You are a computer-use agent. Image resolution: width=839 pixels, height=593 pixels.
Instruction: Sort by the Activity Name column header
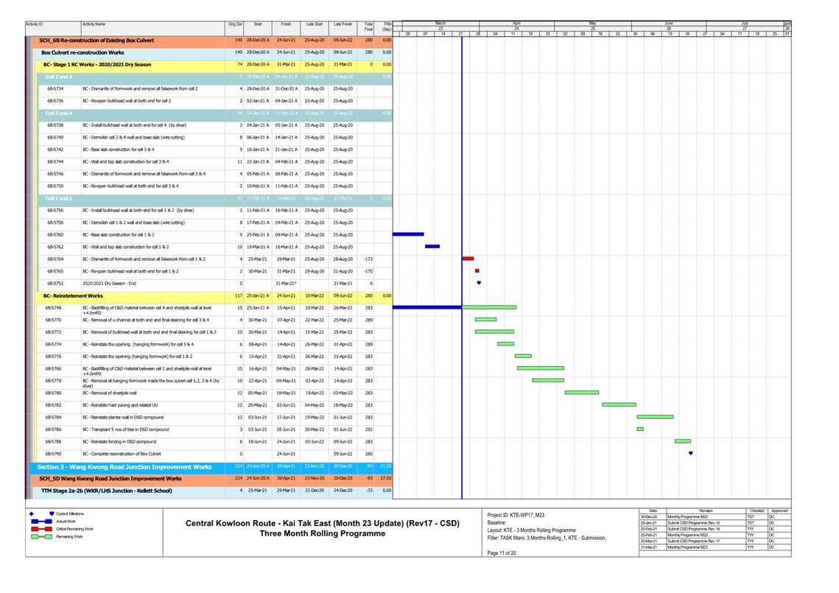click(x=94, y=24)
